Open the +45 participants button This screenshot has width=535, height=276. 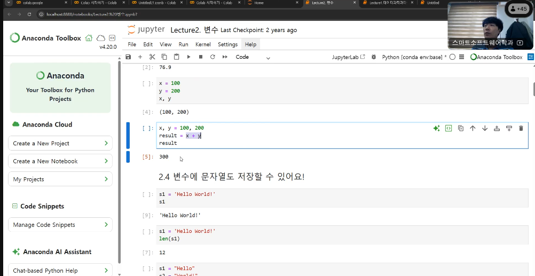(518, 9)
